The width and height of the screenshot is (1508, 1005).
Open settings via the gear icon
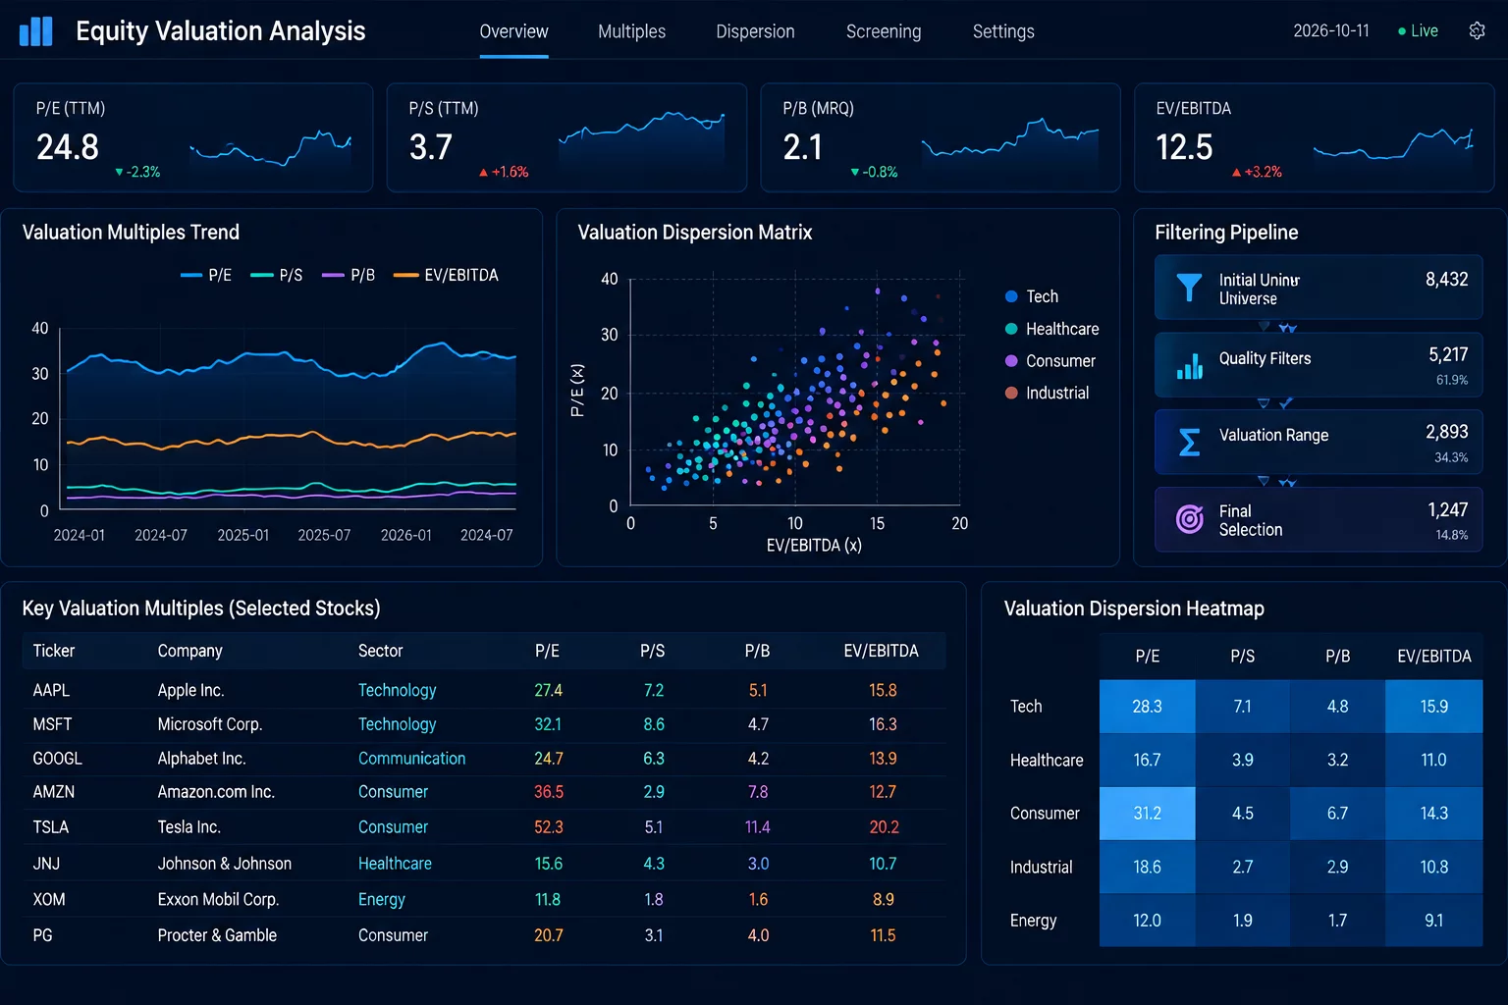click(x=1477, y=31)
